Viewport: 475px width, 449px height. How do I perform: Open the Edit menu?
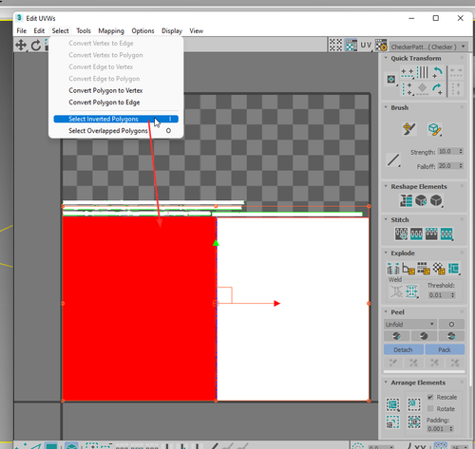point(39,30)
